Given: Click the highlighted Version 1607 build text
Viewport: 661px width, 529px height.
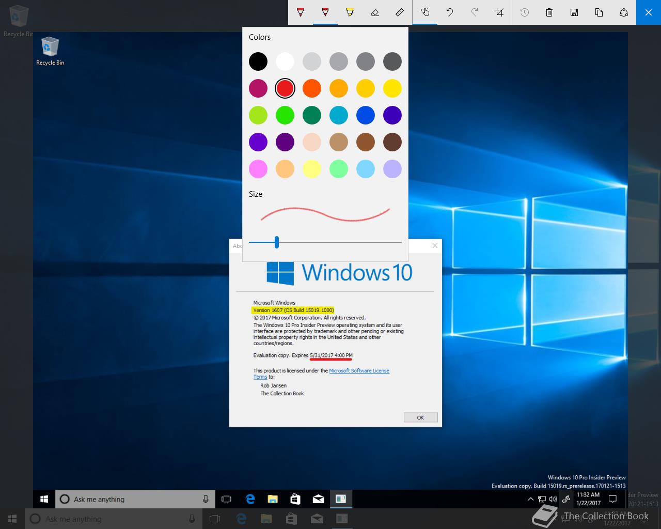Looking at the screenshot, I should (x=293, y=310).
